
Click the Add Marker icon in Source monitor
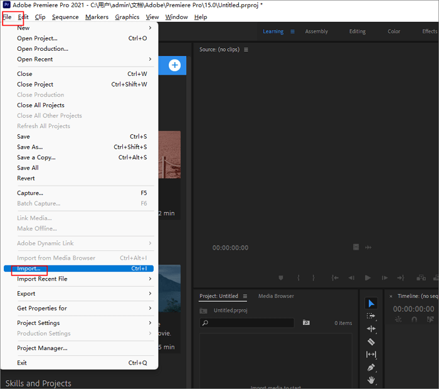coord(281,278)
